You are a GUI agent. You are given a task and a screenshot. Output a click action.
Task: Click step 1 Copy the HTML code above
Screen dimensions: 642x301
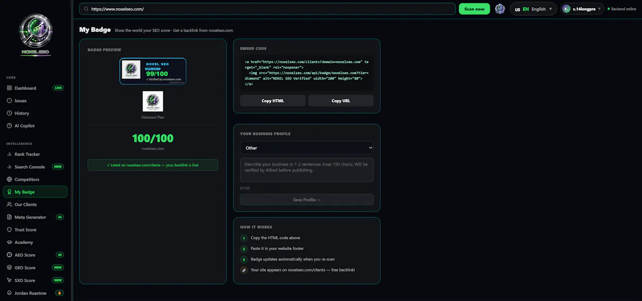click(276, 238)
